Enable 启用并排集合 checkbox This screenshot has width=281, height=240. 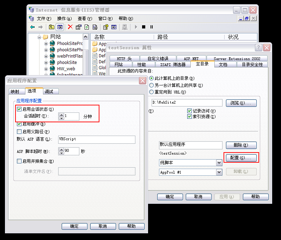[x=19, y=161]
